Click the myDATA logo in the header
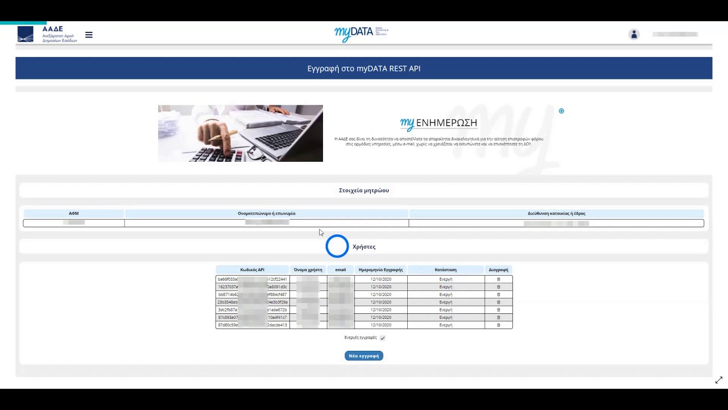728x410 pixels. point(361,34)
